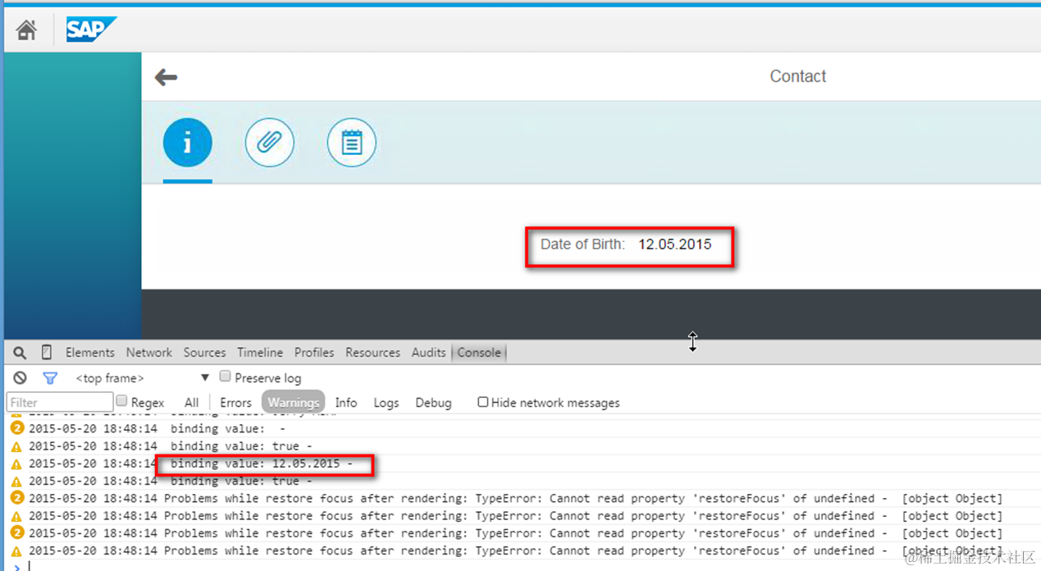This screenshot has height=571, width=1041.
Task: Open the Timeline panel
Action: (260, 353)
